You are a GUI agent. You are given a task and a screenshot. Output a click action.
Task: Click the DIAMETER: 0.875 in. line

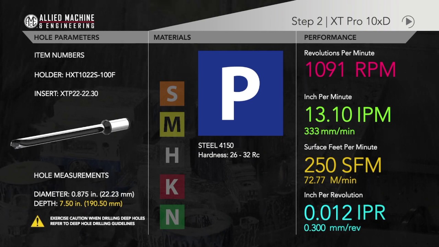click(84, 194)
